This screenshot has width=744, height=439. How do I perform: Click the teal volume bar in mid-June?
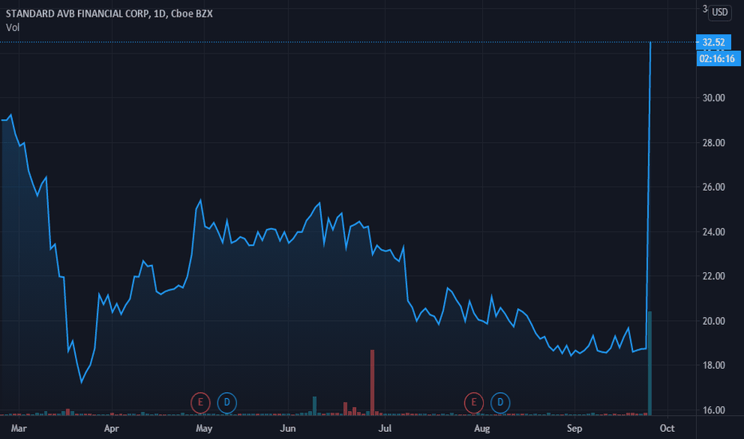click(315, 406)
